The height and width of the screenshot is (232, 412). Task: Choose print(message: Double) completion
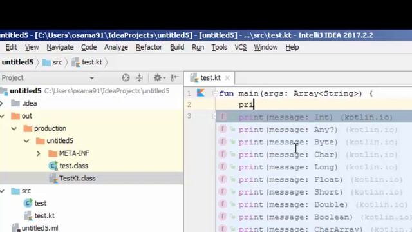coord(314,205)
